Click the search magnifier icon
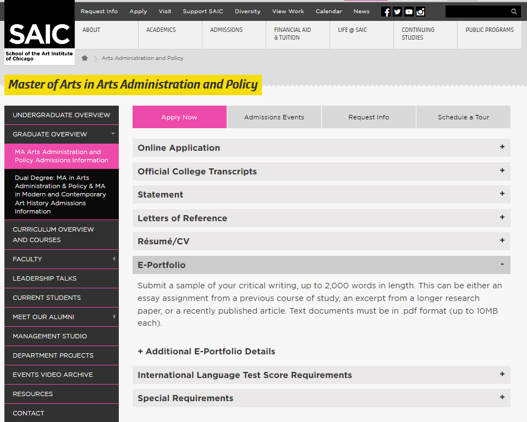 (514, 12)
